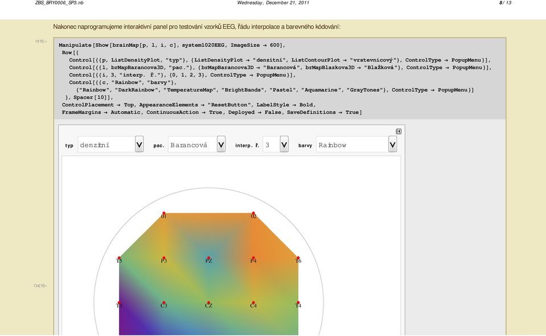Click the page number '8 / 13'

[x=505, y=3]
